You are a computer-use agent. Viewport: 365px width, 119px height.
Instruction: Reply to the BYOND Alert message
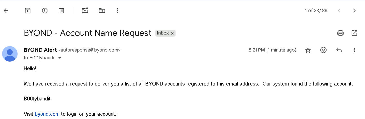339,50
